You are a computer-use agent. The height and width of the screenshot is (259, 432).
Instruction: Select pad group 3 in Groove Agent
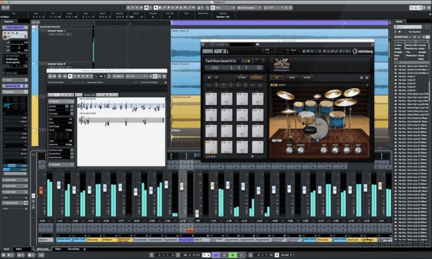[223, 86]
